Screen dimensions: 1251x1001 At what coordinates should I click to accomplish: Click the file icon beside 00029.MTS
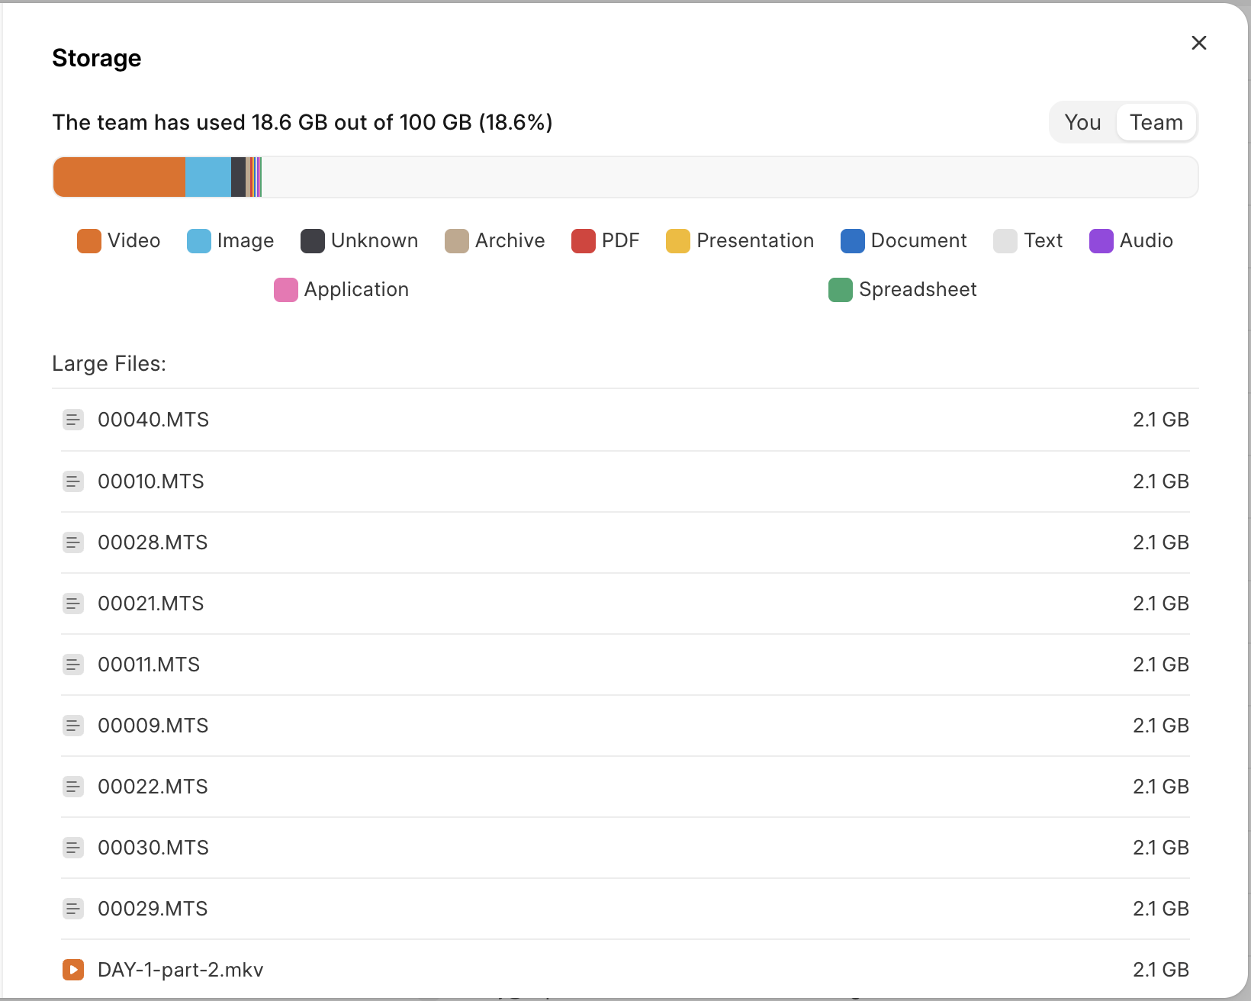click(x=73, y=909)
